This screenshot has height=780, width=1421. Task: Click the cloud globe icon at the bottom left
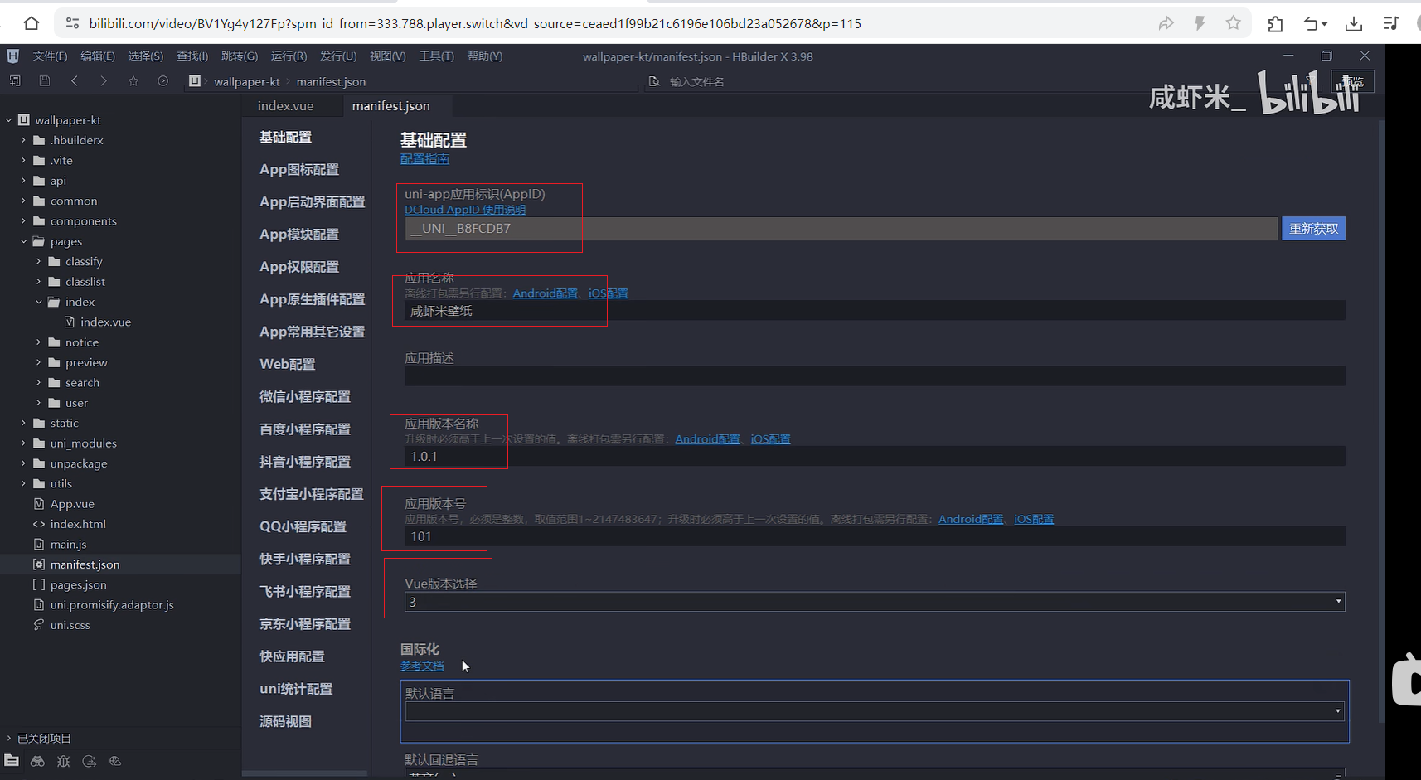click(x=115, y=761)
